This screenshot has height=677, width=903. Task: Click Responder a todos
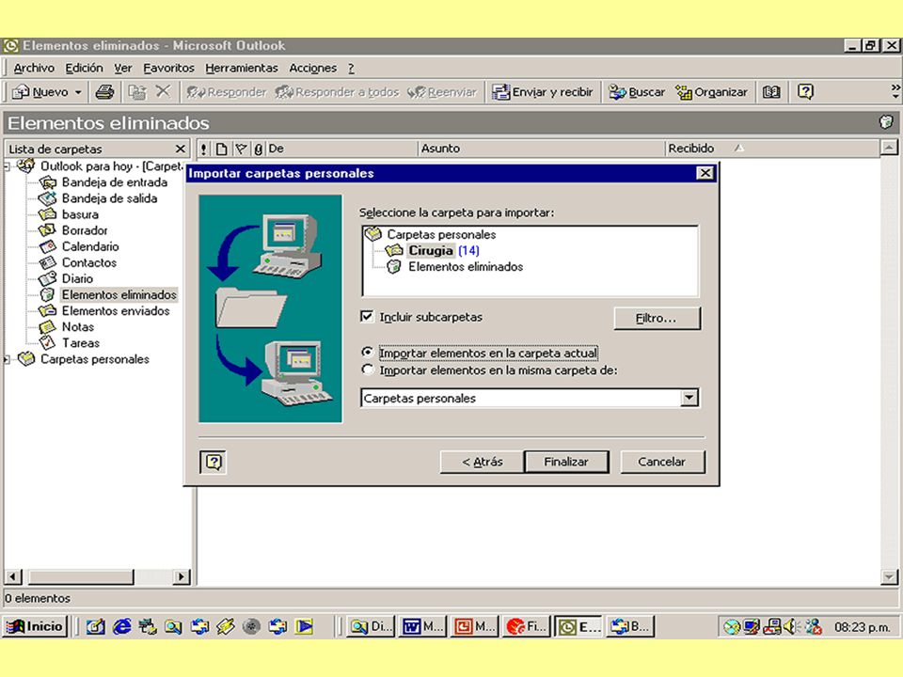point(337,91)
